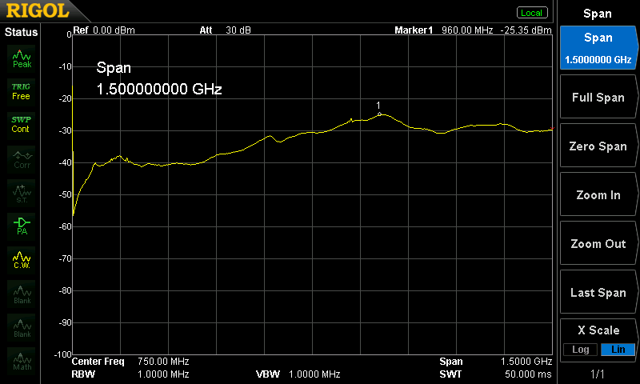Click the Peak detector status icon
This screenshot has width=640, height=384.
tap(22, 58)
